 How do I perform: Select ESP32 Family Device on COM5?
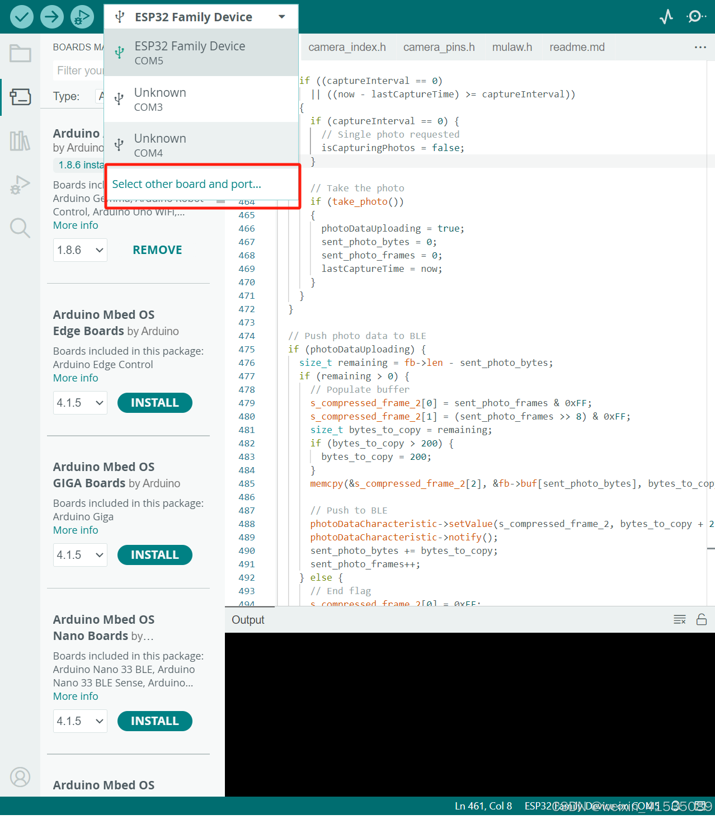(201, 53)
